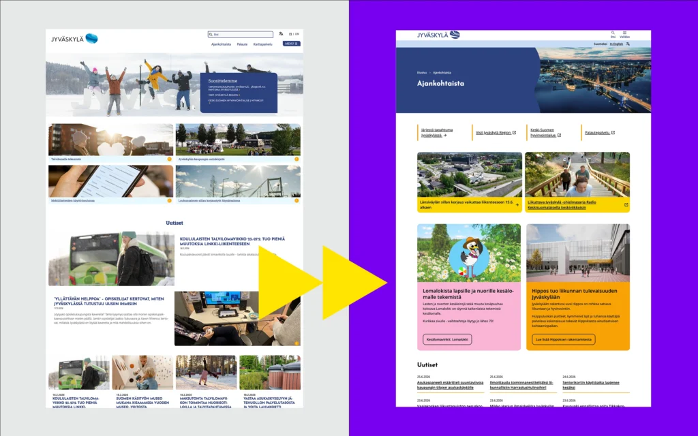The image size is (698, 436).
Task: Click the Uutiset heading on the old site
Action: (174, 223)
